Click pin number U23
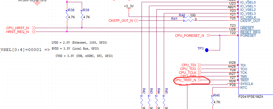Viewport: 273px width, 109px height. pyautogui.click(x=232, y=4)
